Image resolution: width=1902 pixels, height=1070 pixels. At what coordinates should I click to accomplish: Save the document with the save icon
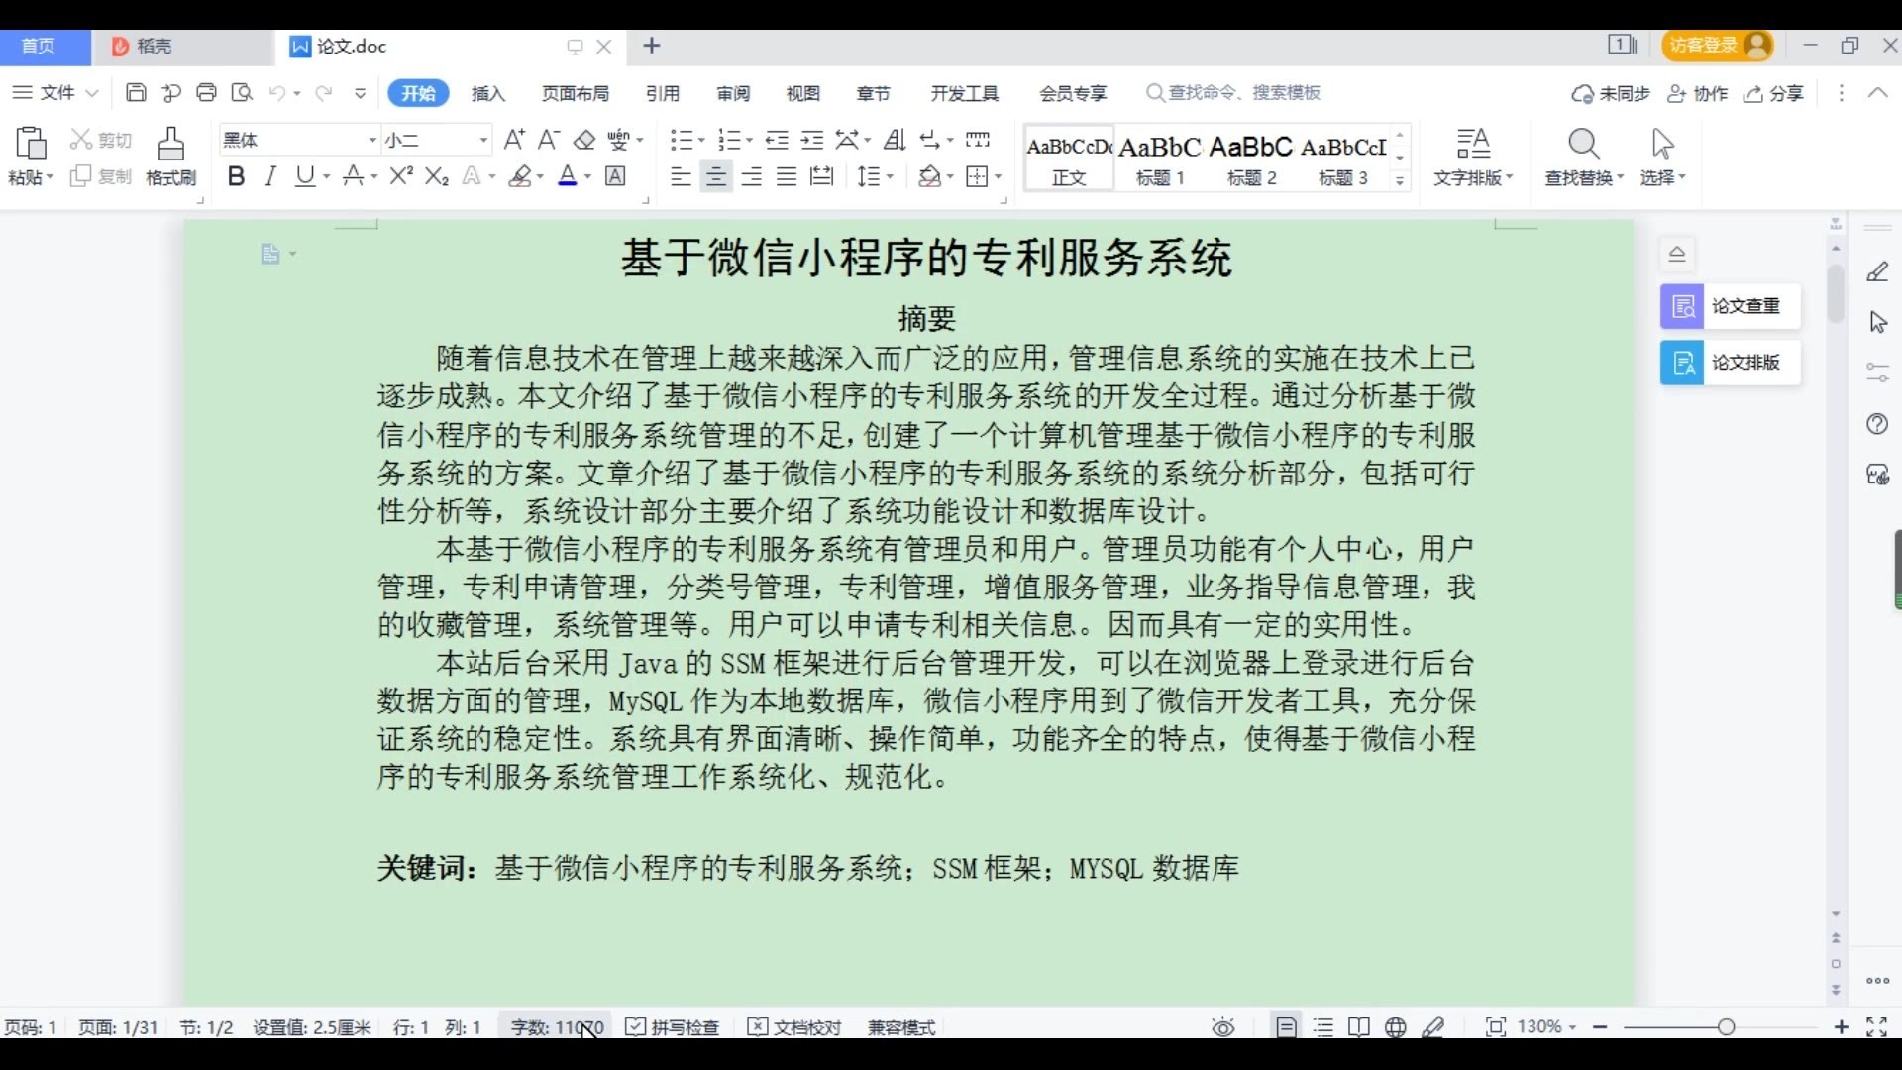pos(136,92)
